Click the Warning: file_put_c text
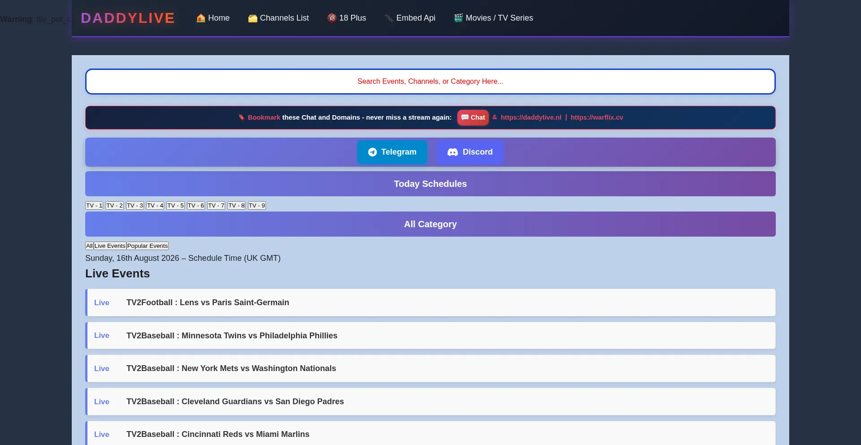Viewport: 861px width, 445px height. point(36,19)
